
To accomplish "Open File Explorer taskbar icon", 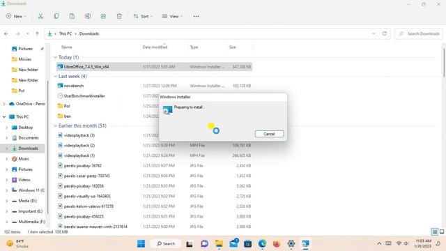I will [x=219, y=244].
